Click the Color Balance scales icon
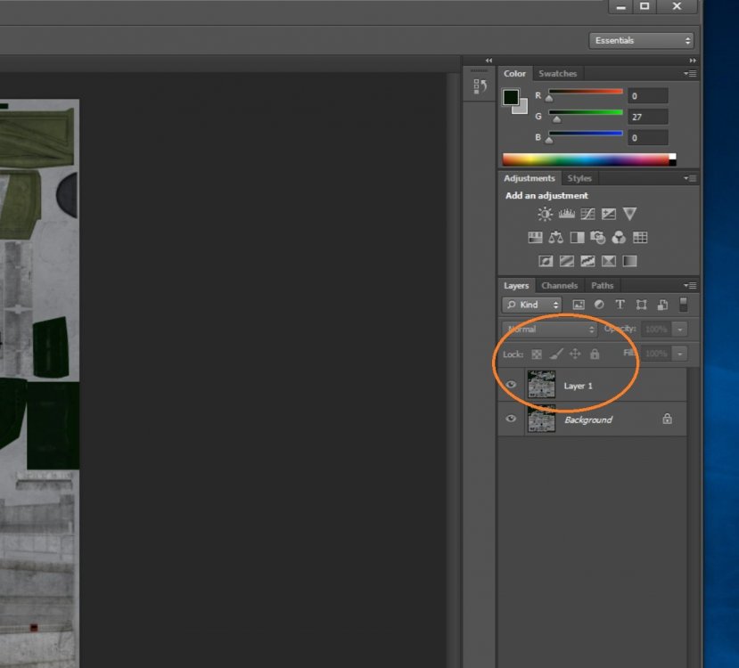 [x=556, y=238]
